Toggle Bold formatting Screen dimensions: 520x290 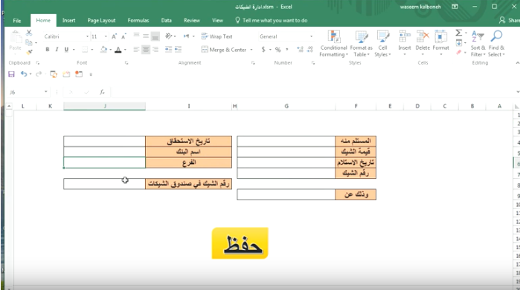[48, 50]
